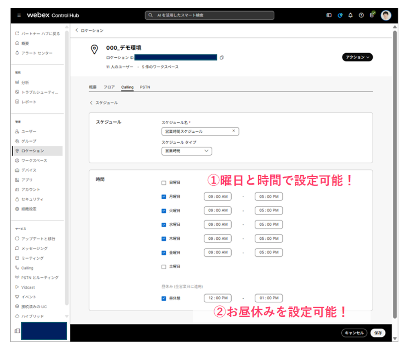Copy the location ID with copy icon
408x348 pixels.
222,58
